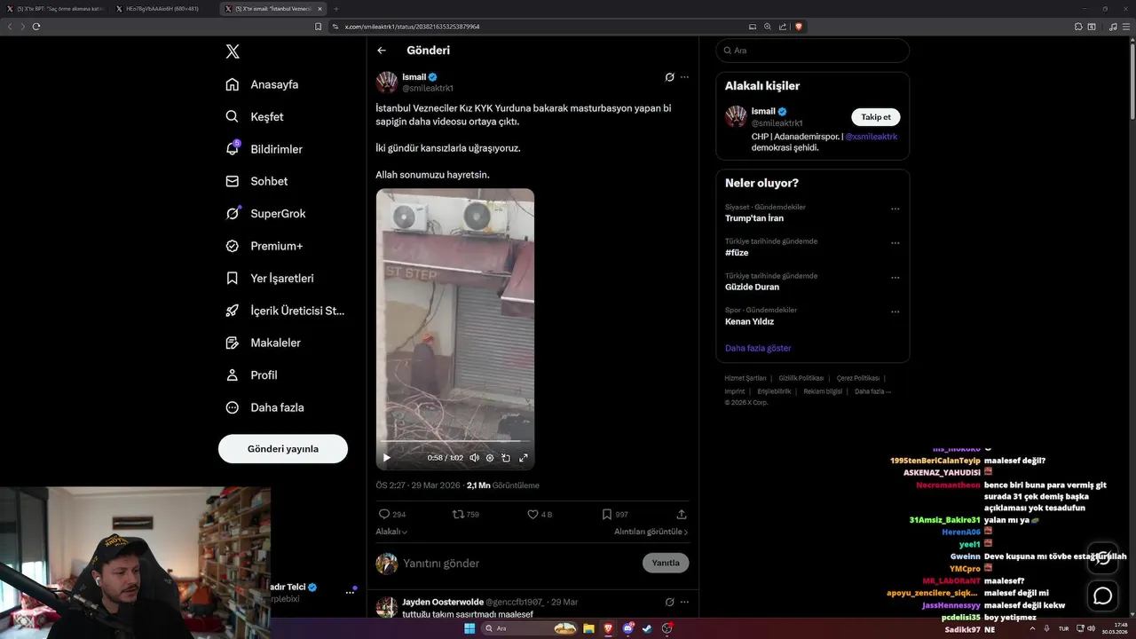Viewport: 1136px width, 639px height.
Task: Bookmark the post showing 997
Action: point(615,514)
